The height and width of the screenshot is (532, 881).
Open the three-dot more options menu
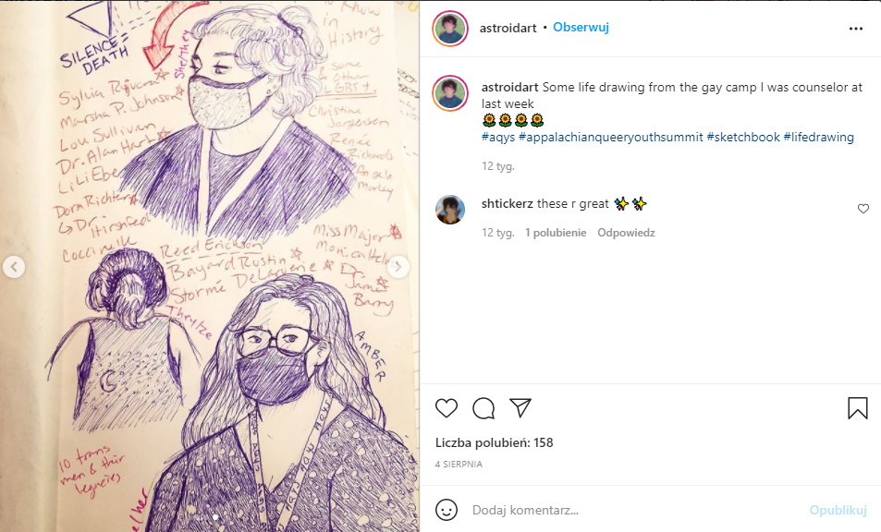pyautogui.click(x=856, y=29)
